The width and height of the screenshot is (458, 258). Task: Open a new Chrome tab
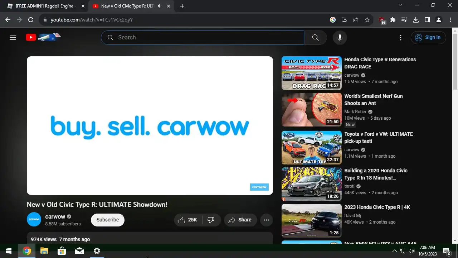[182, 6]
